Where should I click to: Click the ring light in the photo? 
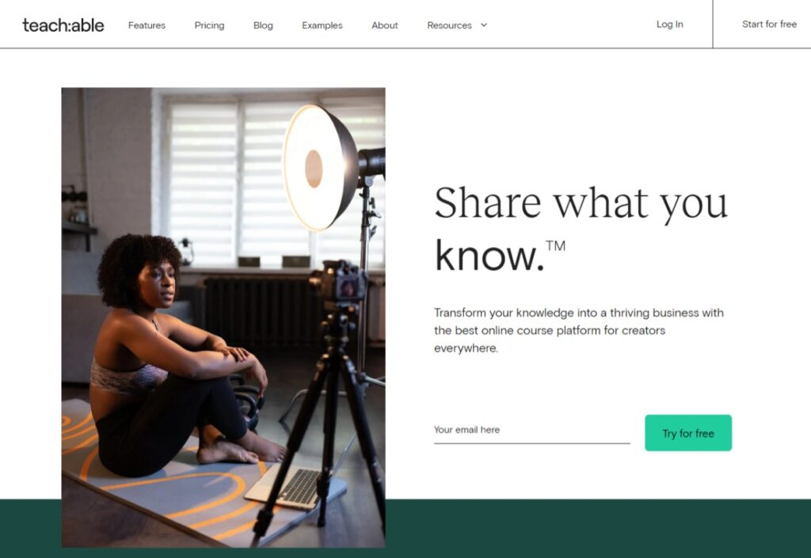(321, 168)
